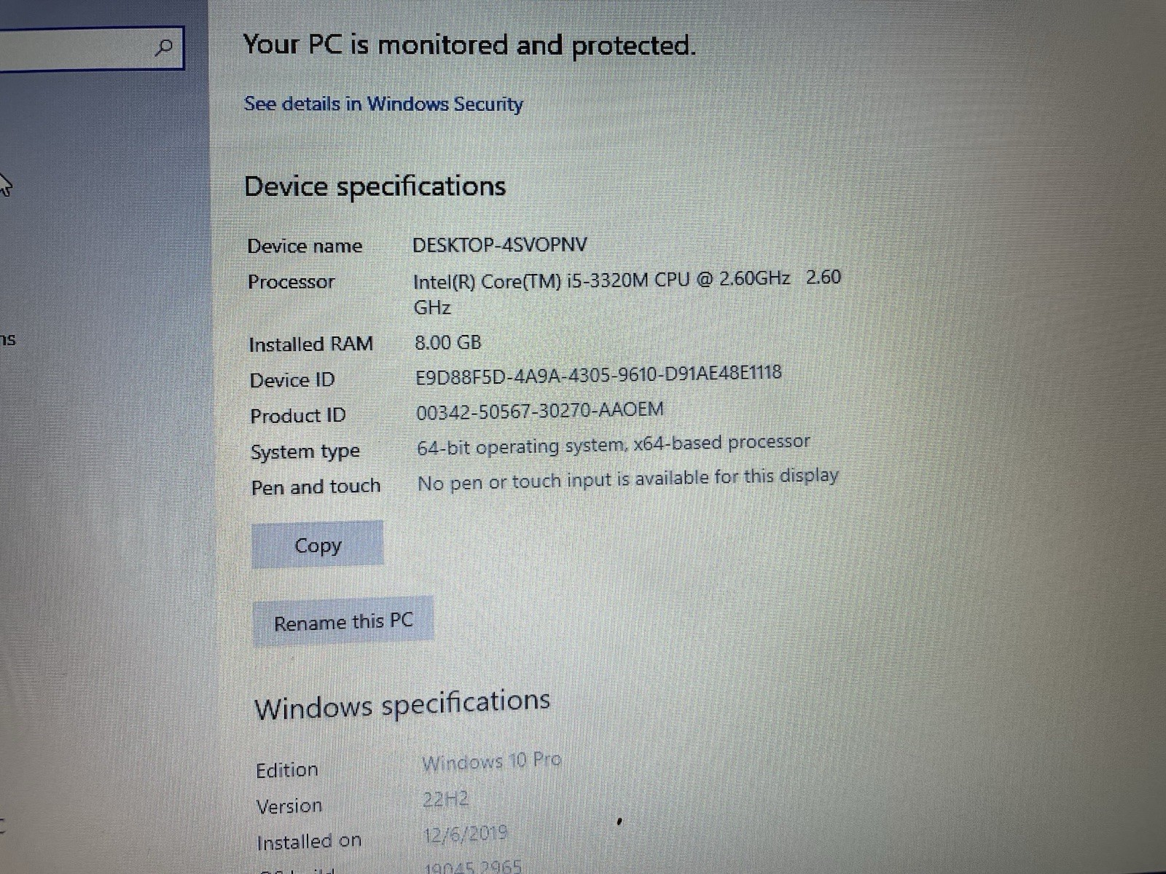Click the Copy device specifications button
This screenshot has width=1166, height=874.
click(318, 545)
